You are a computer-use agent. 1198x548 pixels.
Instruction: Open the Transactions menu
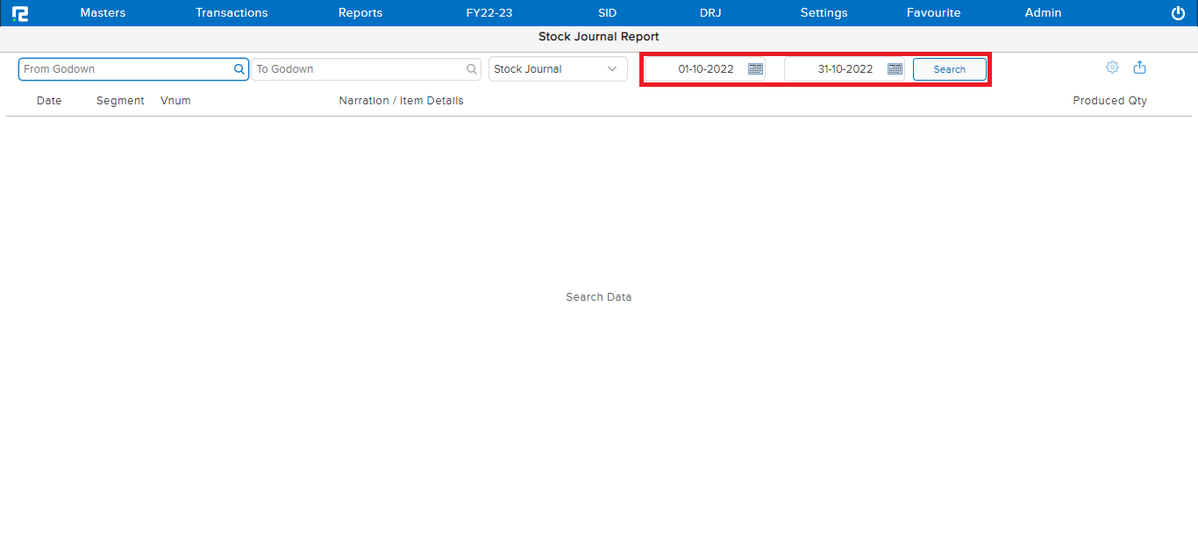[232, 13]
